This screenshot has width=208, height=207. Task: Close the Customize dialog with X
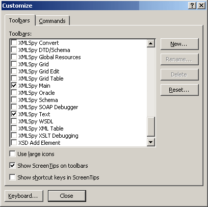tap(201, 6)
